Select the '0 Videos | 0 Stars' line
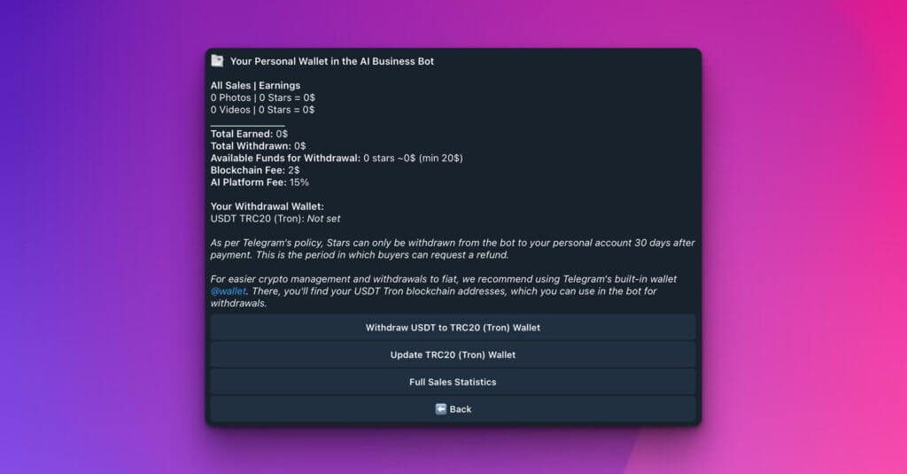This screenshot has width=907, height=474. click(x=263, y=110)
